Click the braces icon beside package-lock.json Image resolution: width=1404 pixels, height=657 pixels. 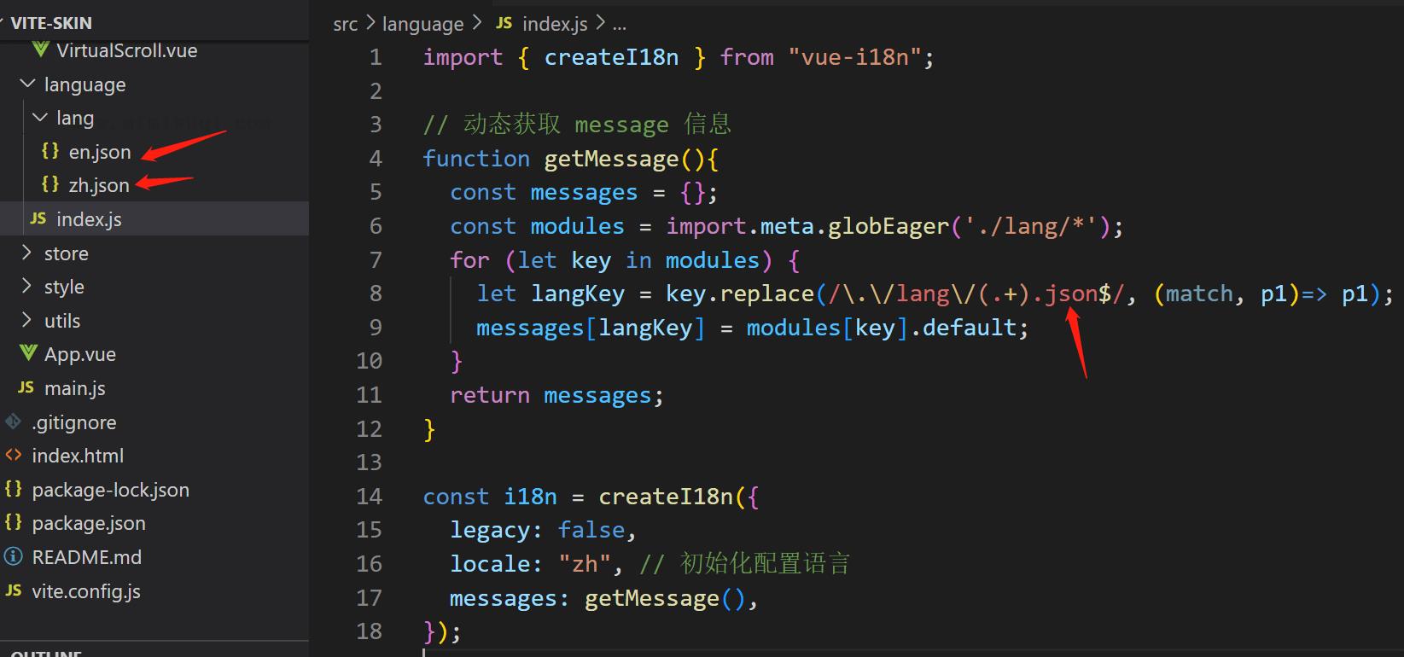click(13, 489)
